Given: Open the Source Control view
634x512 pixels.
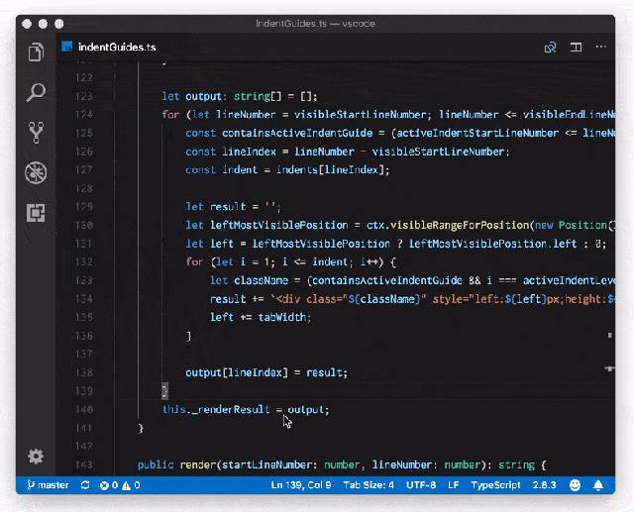Looking at the screenshot, I should click(x=36, y=132).
